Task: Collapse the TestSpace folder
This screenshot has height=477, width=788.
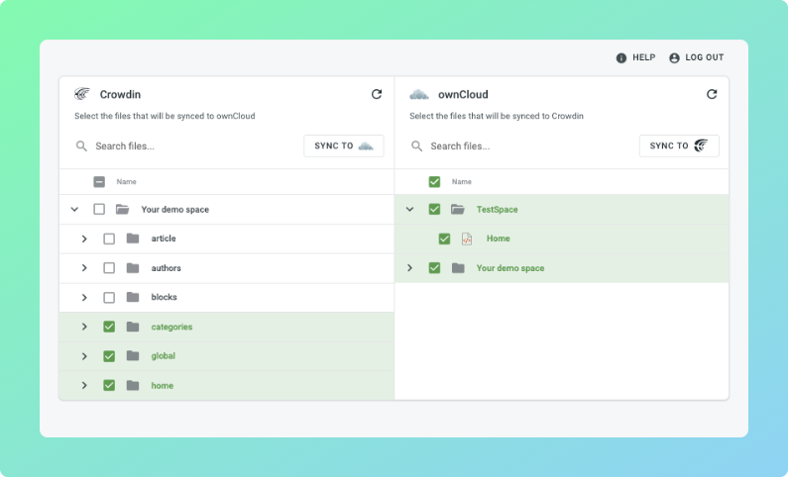Action: [x=409, y=209]
